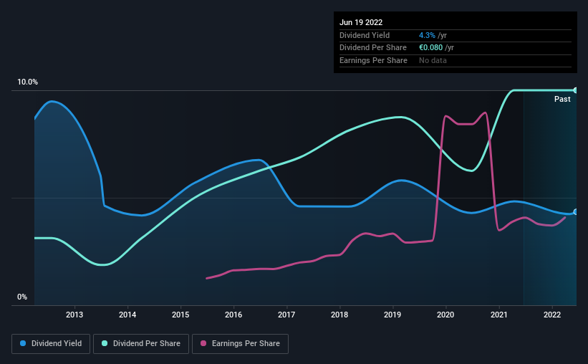Click the teal Dividend Per Share legend dot
The image size is (588, 364).
[x=105, y=343]
